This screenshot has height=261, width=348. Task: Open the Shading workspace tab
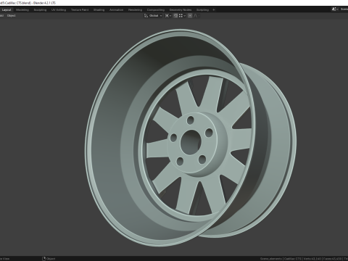pyautogui.click(x=99, y=10)
